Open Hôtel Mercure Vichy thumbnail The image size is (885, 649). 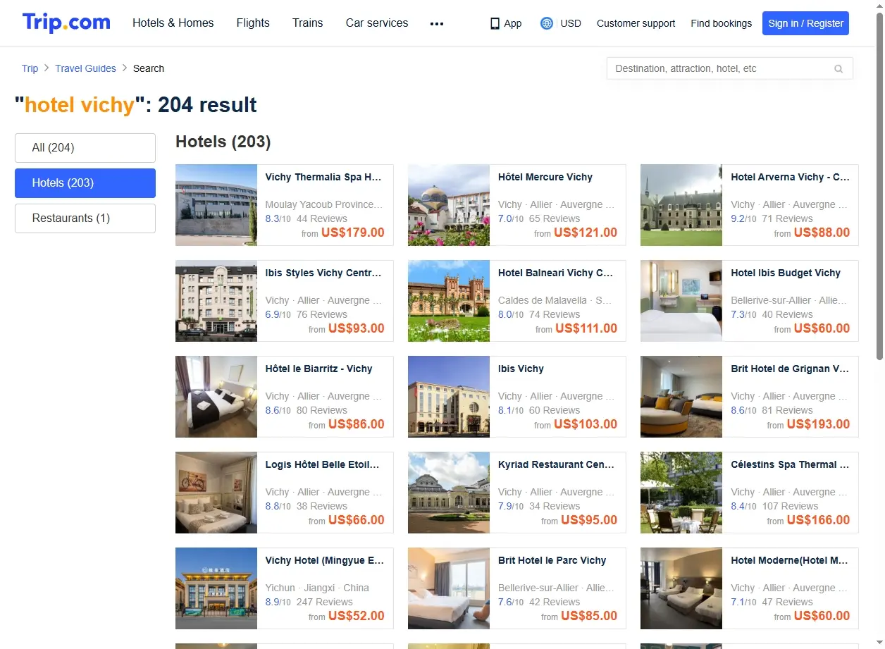tap(449, 205)
